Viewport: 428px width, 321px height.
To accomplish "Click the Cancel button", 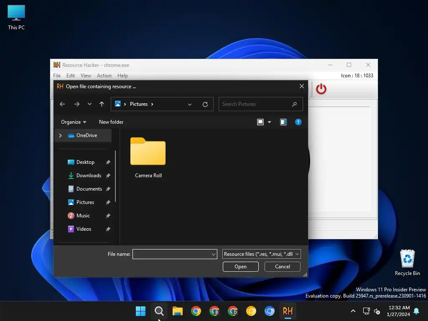I will pos(282,267).
